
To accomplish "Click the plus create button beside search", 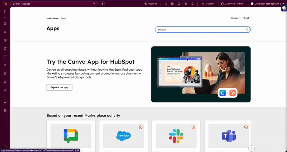I will [102, 4].
